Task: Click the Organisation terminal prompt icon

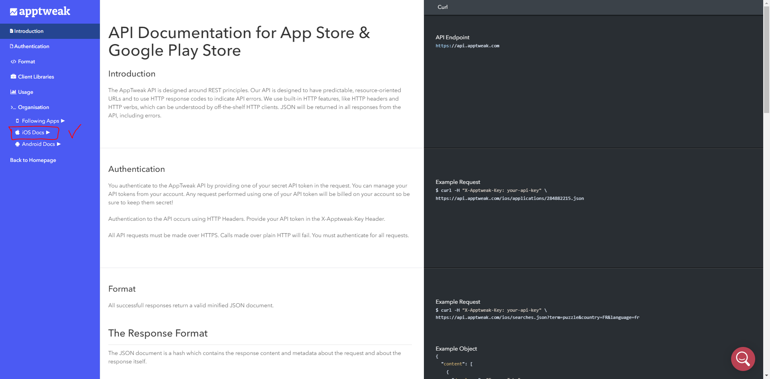Action: (13, 107)
